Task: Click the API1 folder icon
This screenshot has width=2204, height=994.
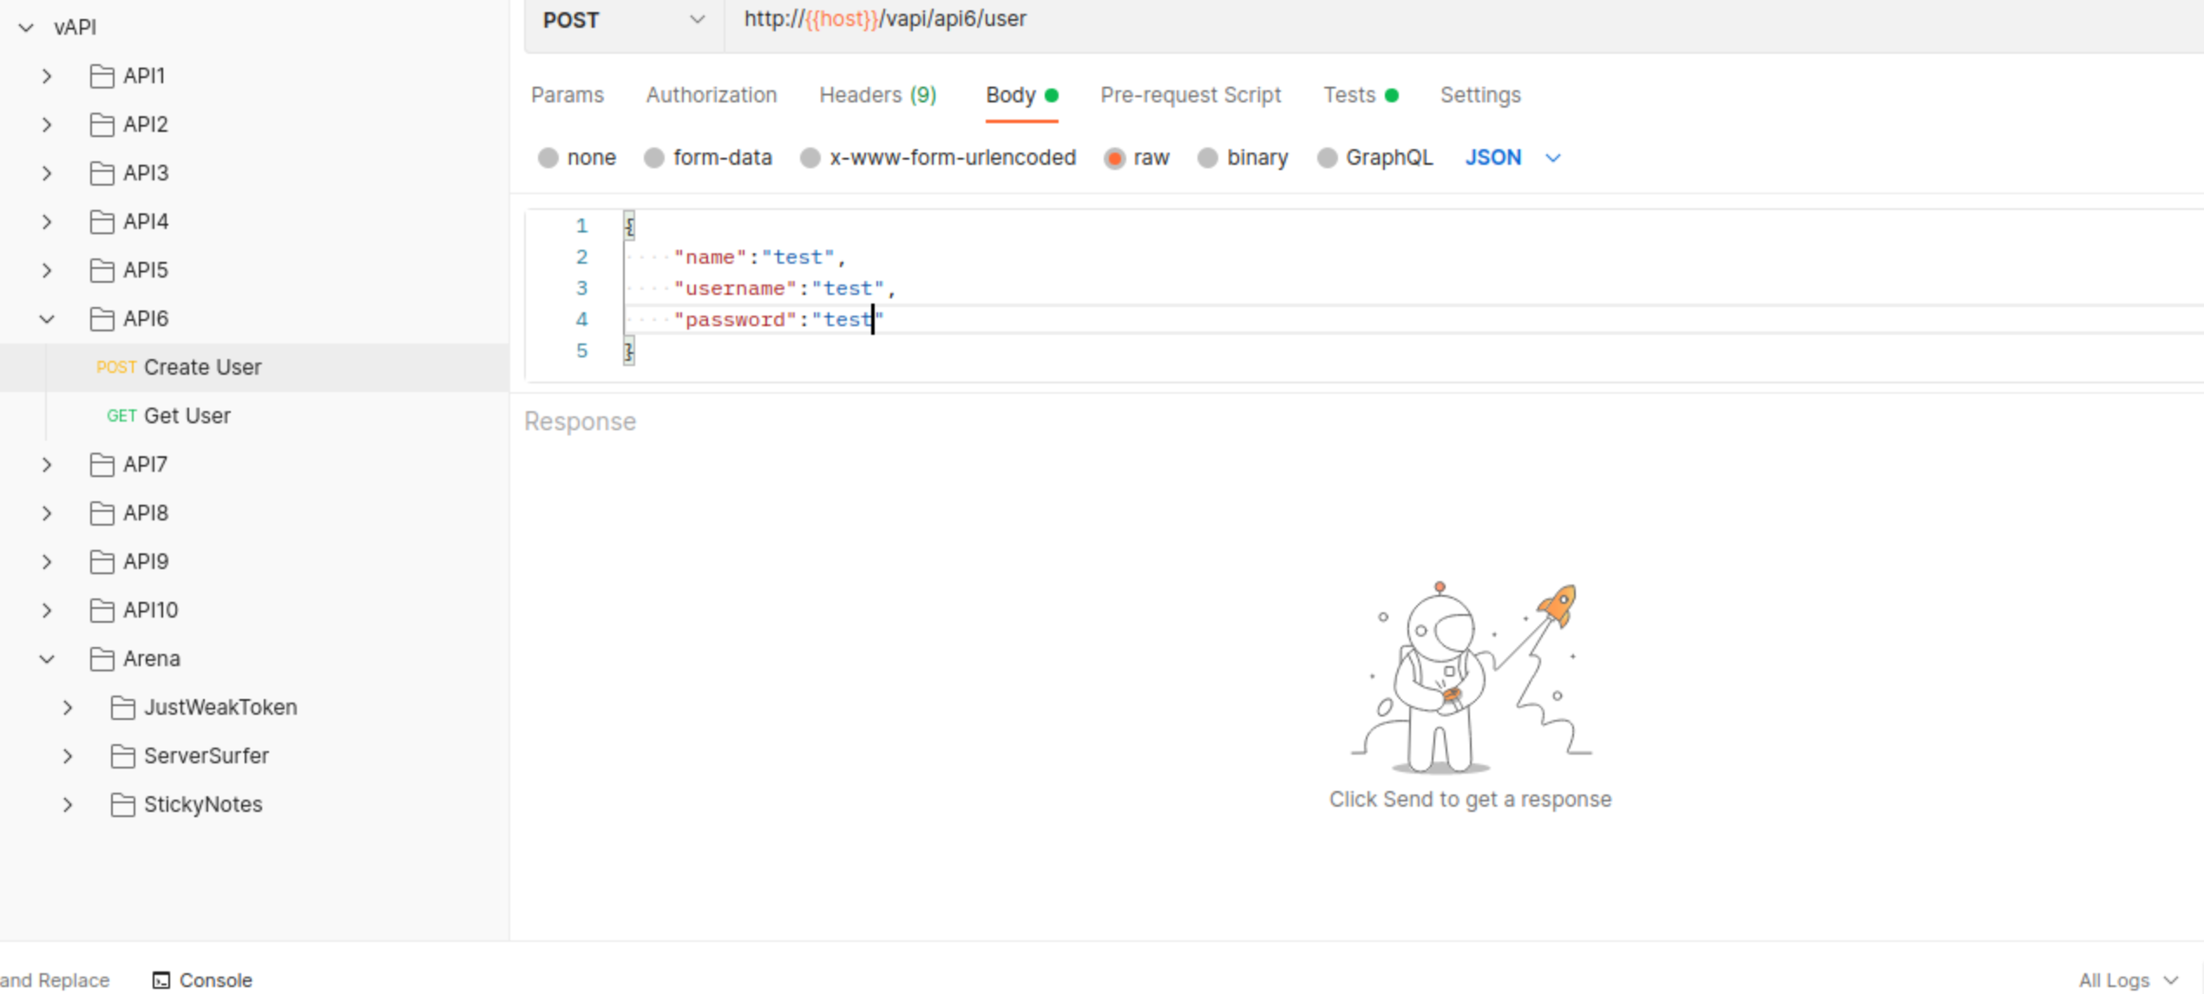Action: [x=102, y=76]
